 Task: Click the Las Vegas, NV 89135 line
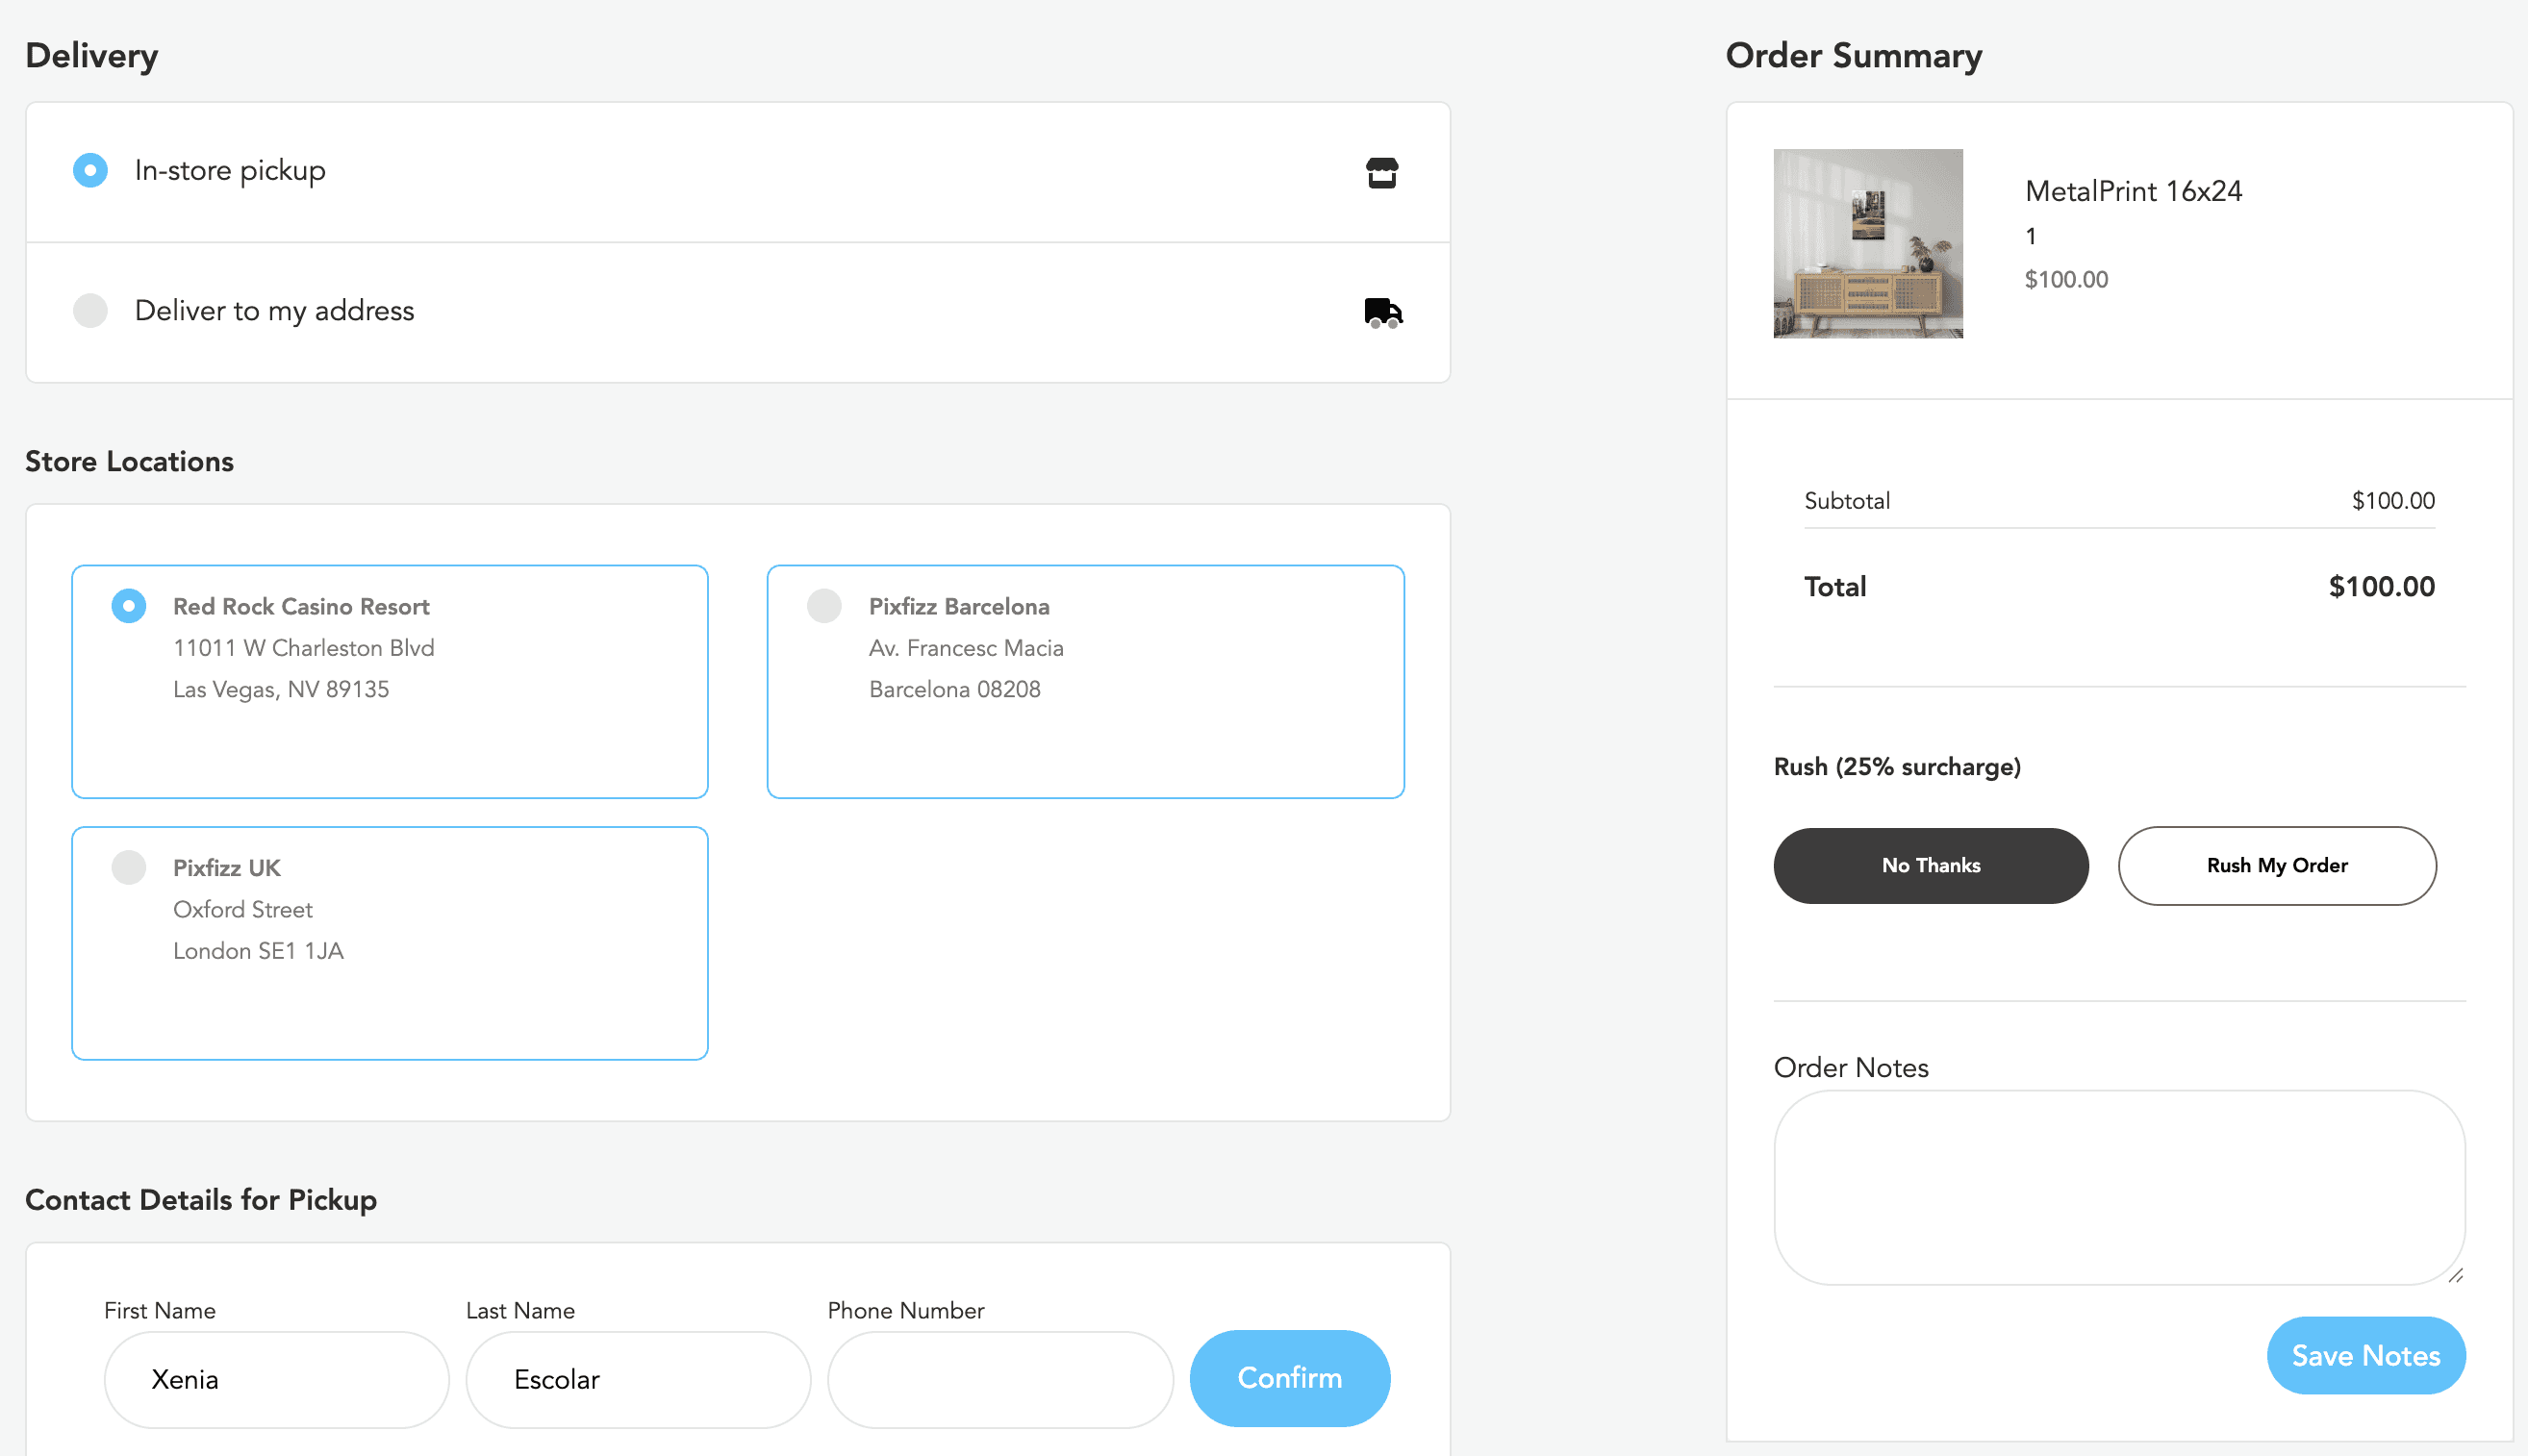pyautogui.click(x=281, y=689)
